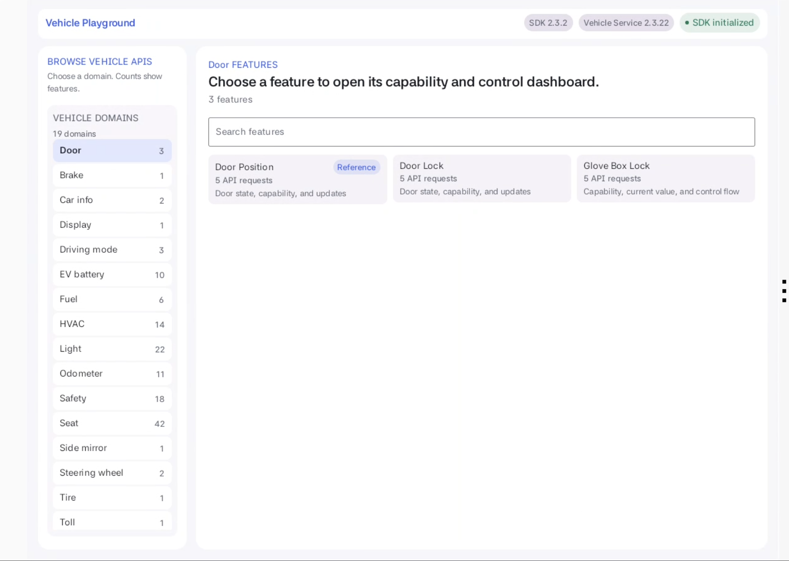Open the Glove Box Lock feature card
Viewport: 789px width, 561px height.
coord(666,179)
